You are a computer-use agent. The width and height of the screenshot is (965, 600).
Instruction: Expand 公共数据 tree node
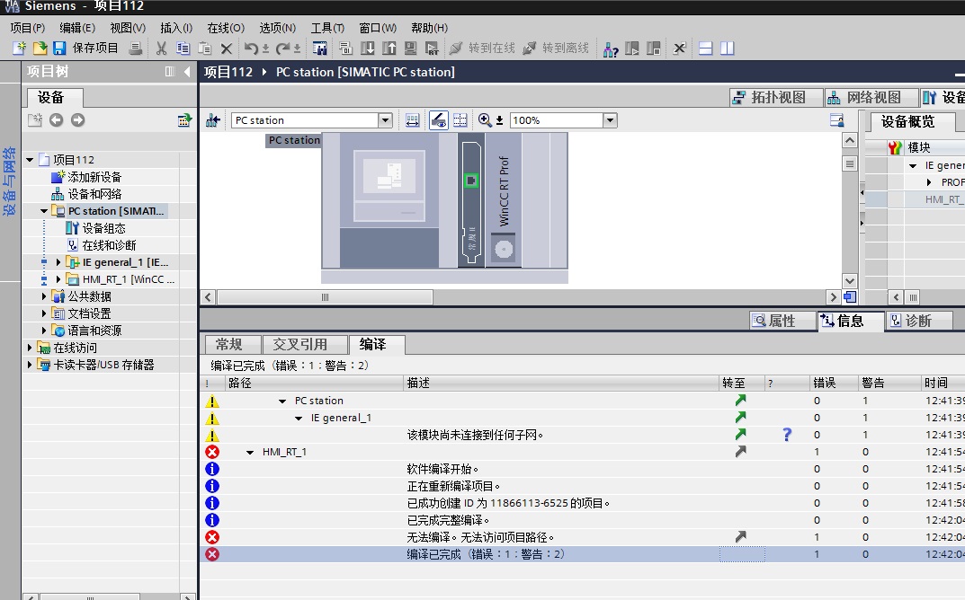coord(44,296)
